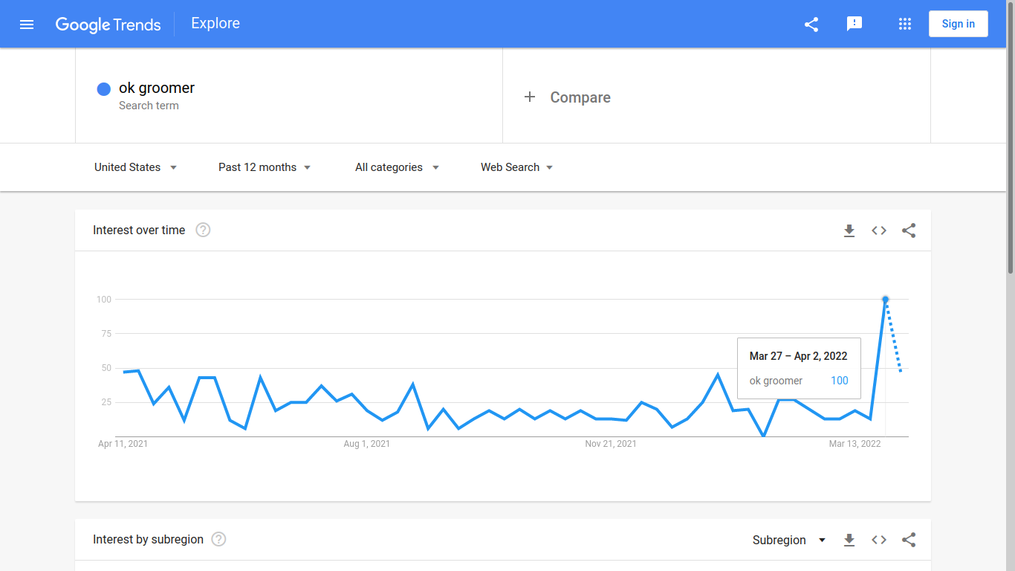Click the Sign in button
The image size is (1015, 571).
(x=959, y=24)
